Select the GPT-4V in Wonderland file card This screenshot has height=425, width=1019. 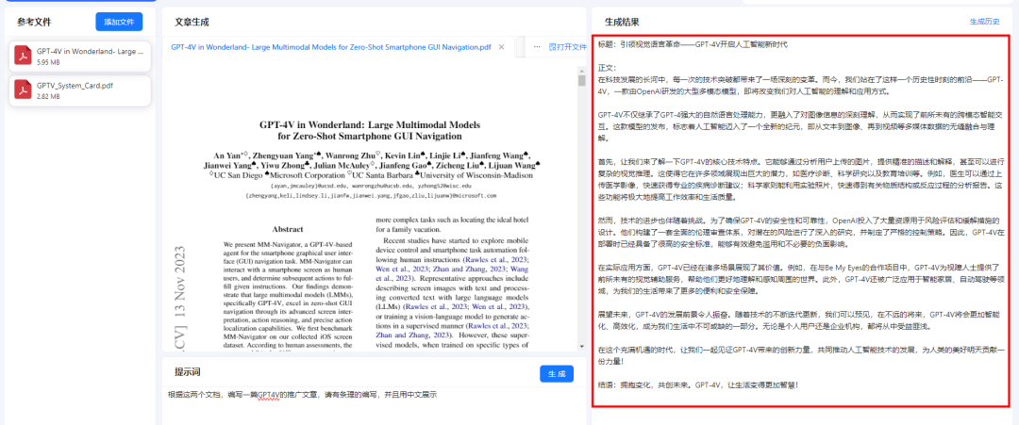coord(82,57)
